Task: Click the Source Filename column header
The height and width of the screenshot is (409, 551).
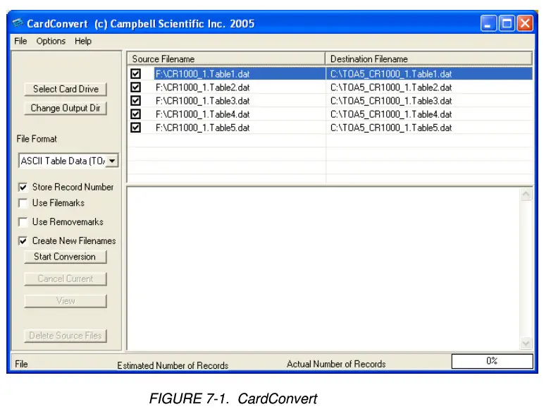Action: pyautogui.click(x=226, y=59)
